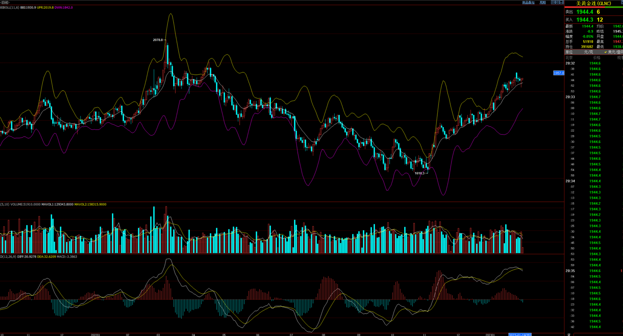Click the right-arrow chart navigation icon
The height and width of the screenshot is (336, 623).
point(557,2)
